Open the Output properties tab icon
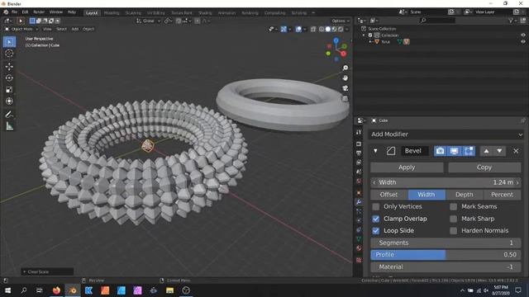Image resolution: width=529 pixels, height=297 pixels. coord(359,153)
